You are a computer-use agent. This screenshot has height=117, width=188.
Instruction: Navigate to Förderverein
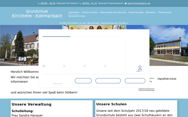point(165,12)
